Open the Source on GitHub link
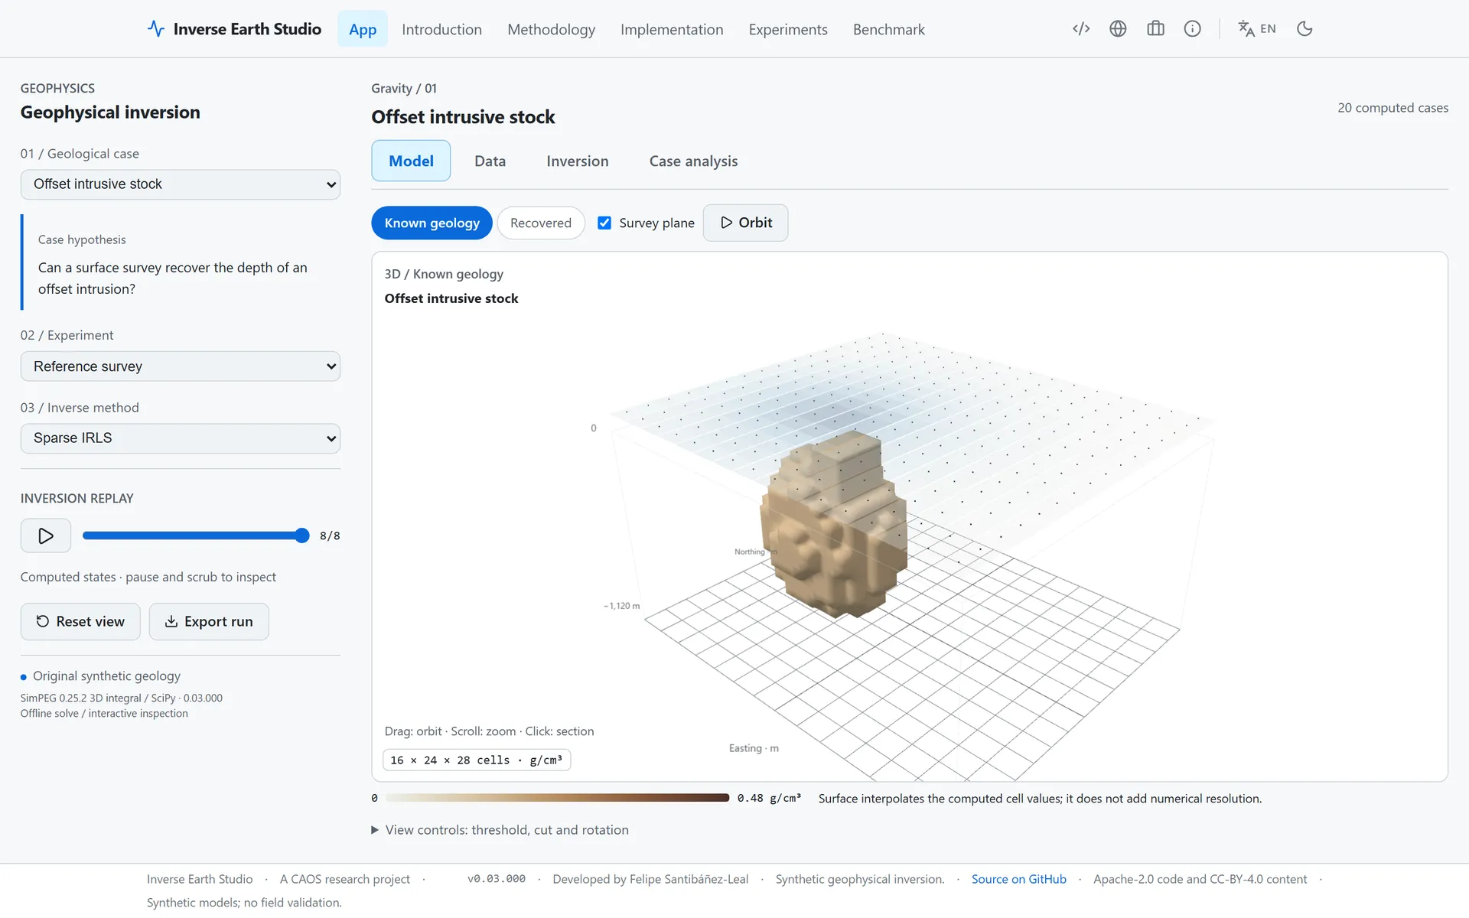 tap(1018, 879)
